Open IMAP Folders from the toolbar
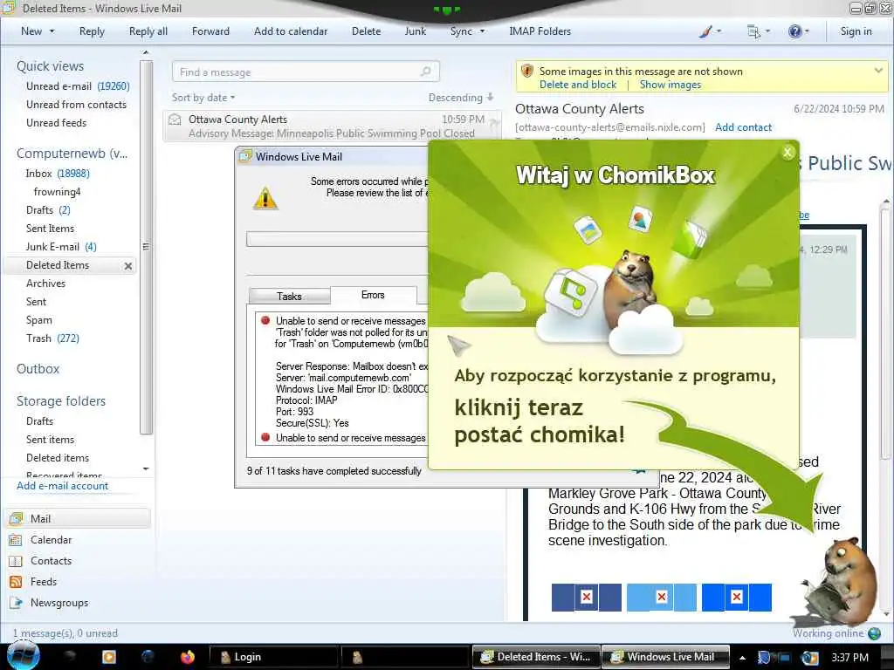This screenshot has height=670, width=894. pos(540,31)
